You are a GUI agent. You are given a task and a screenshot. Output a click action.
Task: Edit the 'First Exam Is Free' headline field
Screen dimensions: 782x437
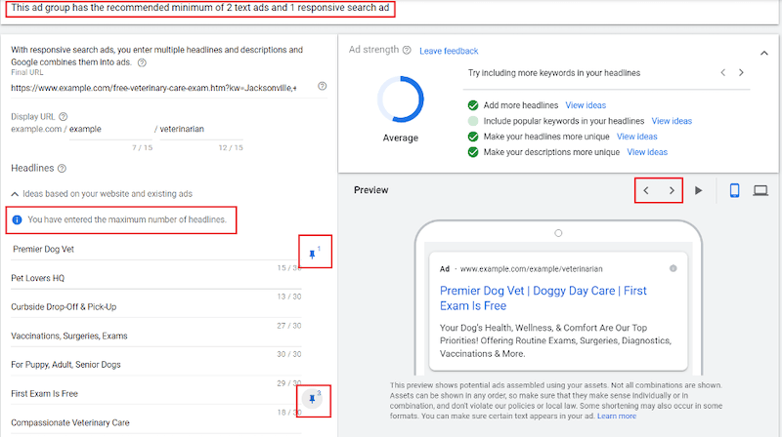click(x=156, y=394)
